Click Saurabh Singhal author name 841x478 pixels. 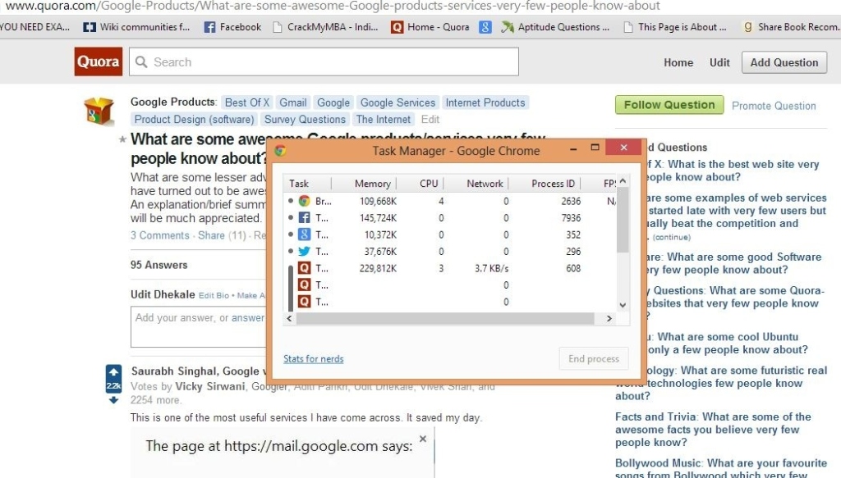coord(174,371)
